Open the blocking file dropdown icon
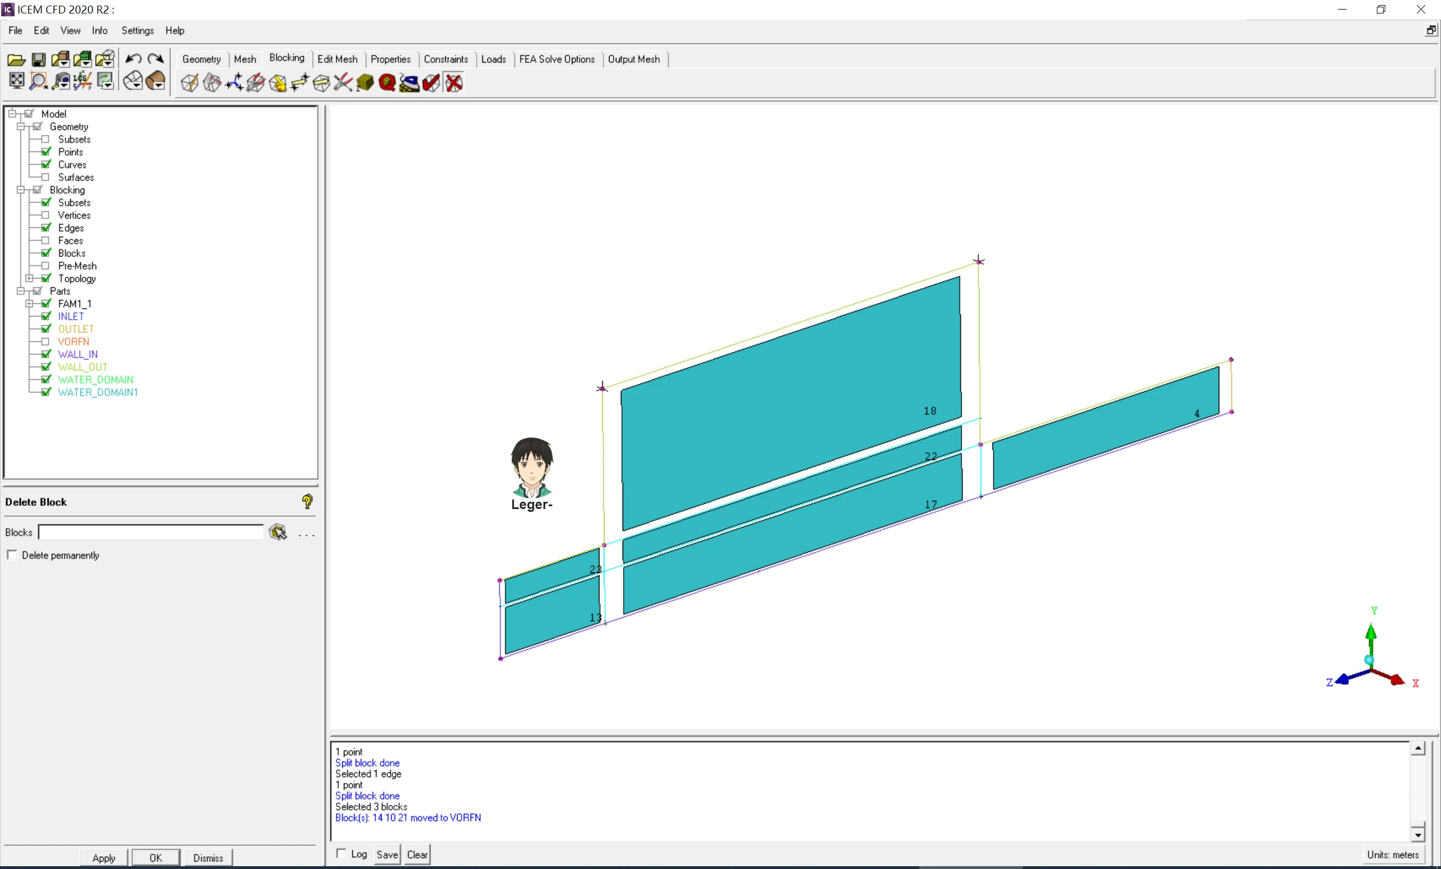1441x869 pixels. tap(105, 59)
